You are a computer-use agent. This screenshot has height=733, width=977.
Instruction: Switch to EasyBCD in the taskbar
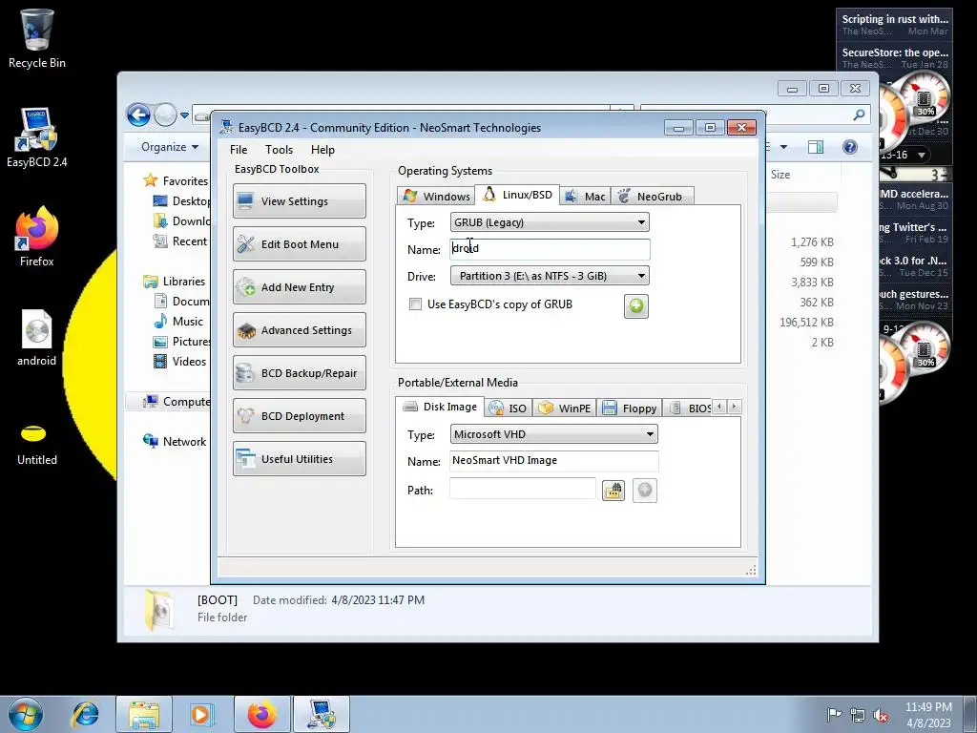[321, 714]
